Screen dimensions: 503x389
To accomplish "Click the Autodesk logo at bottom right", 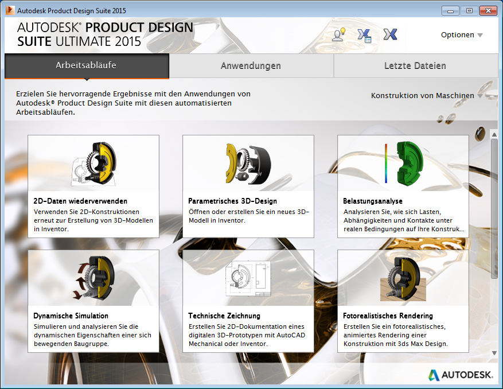I will pos(461,375).
